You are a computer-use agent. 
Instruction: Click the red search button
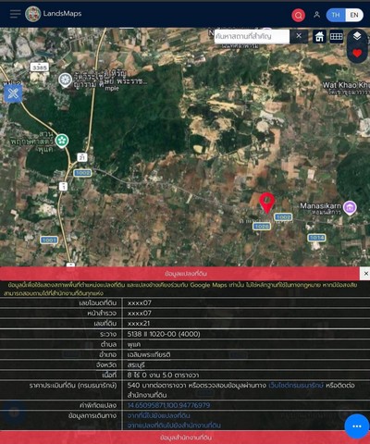point(299,15)
